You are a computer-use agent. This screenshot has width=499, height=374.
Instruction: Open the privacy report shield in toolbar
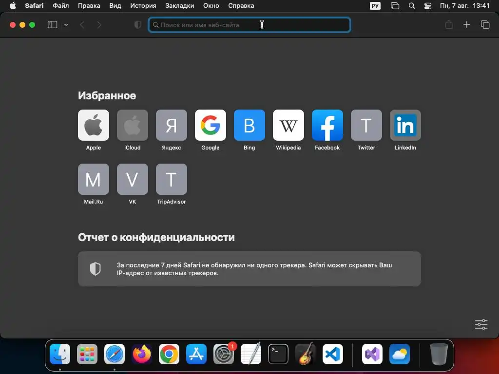point(138,24)
